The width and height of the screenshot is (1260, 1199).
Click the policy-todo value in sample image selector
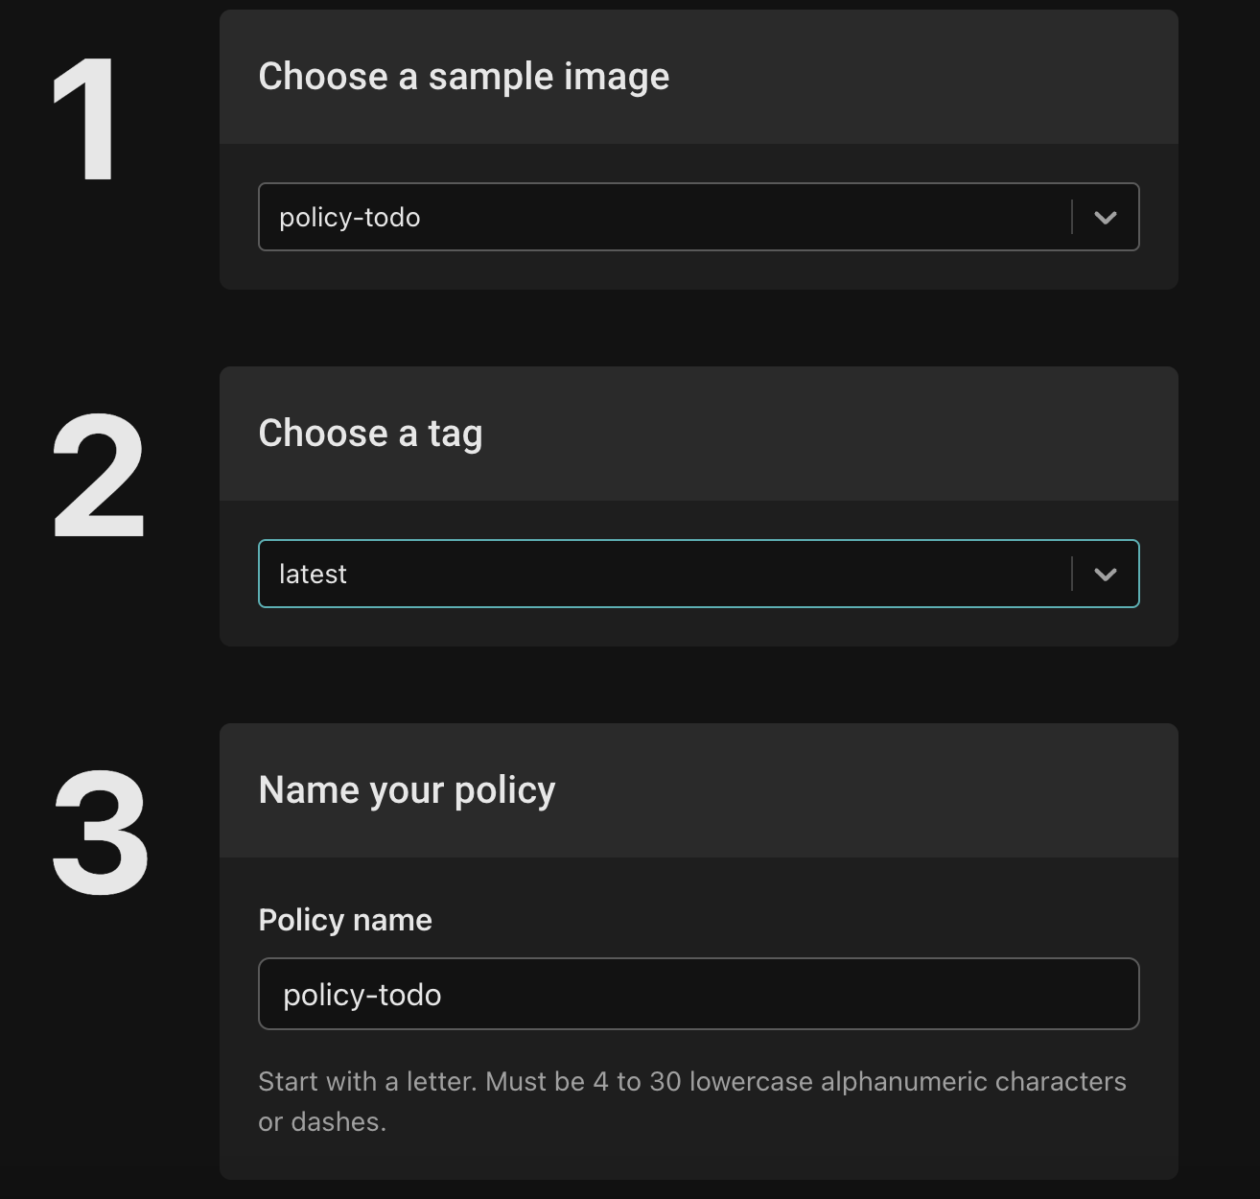click(x=350, y=218)
